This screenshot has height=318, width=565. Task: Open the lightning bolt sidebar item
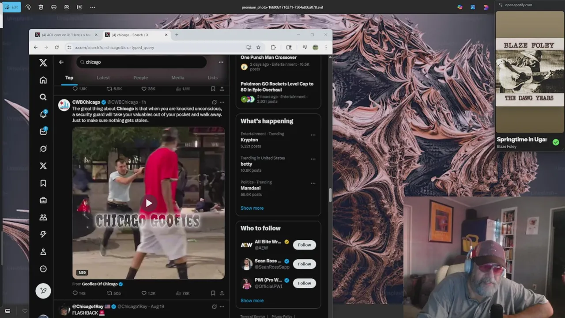pyautogui.click(x=43, y=235)
